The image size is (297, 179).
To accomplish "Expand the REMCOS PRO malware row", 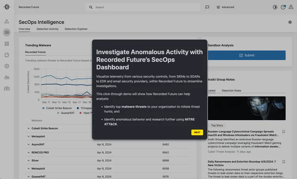I will click(x=28, y=152).
